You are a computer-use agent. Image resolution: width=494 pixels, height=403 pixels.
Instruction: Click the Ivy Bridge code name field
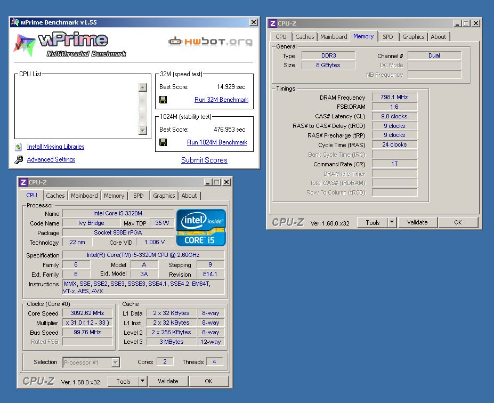tap(91, 223)
